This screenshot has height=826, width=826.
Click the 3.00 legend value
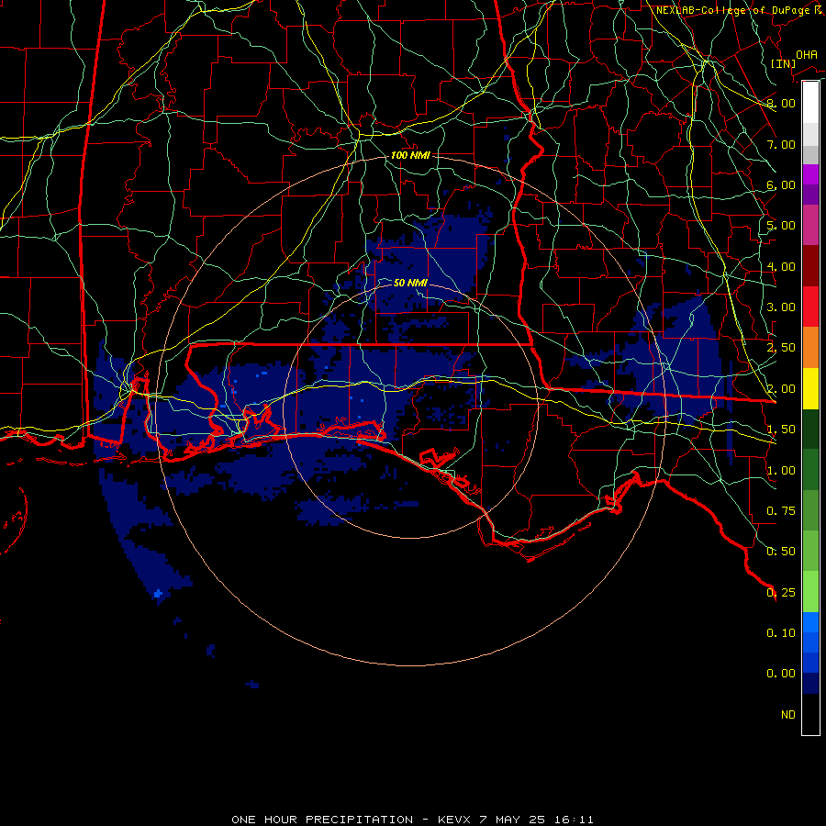[781, 307]
